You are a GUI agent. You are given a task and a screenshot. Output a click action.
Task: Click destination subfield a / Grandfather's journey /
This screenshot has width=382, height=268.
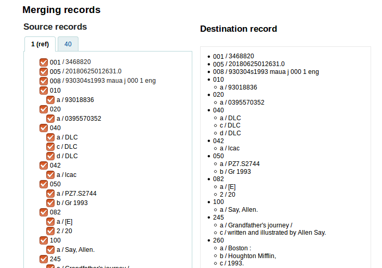tap(256, 225)
